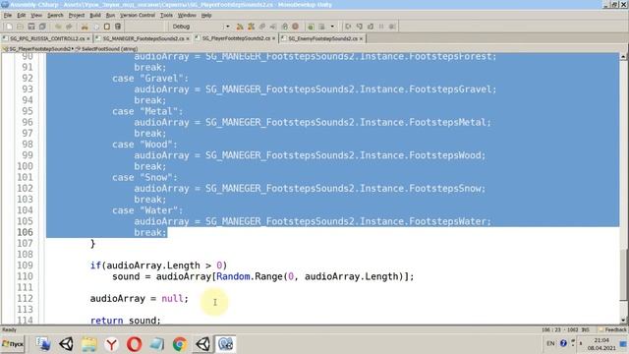Click the Step Into debug toolbar icon
The height and width of the screenshot is (354, 629).
(360, 27)
